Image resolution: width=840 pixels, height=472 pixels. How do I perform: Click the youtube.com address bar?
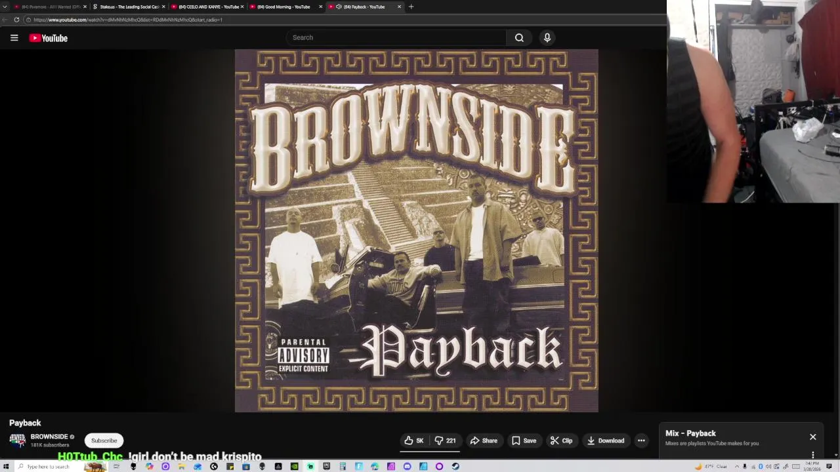(345, 20)
